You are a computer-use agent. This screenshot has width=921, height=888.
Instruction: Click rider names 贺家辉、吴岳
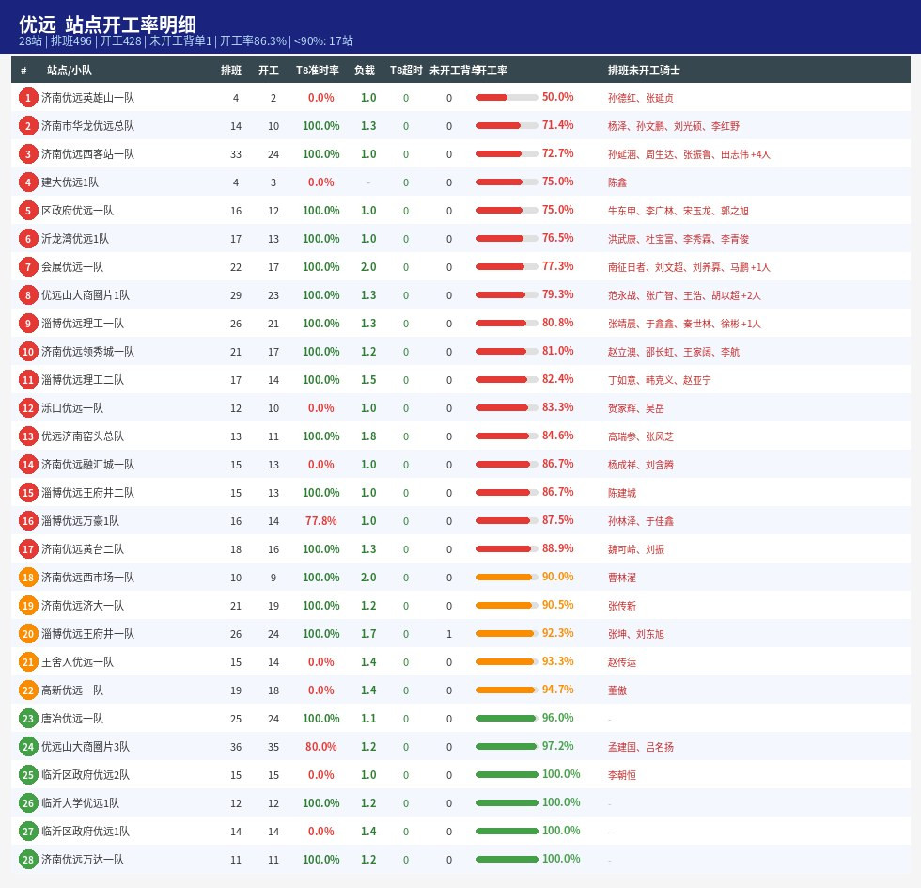[635, 408]
